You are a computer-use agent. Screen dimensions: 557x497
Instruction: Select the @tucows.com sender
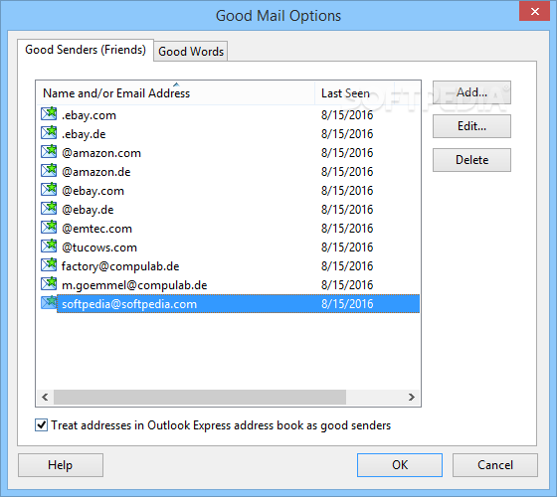click(228, 248)
